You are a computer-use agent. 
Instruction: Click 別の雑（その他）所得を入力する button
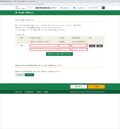tap(59, 54)
